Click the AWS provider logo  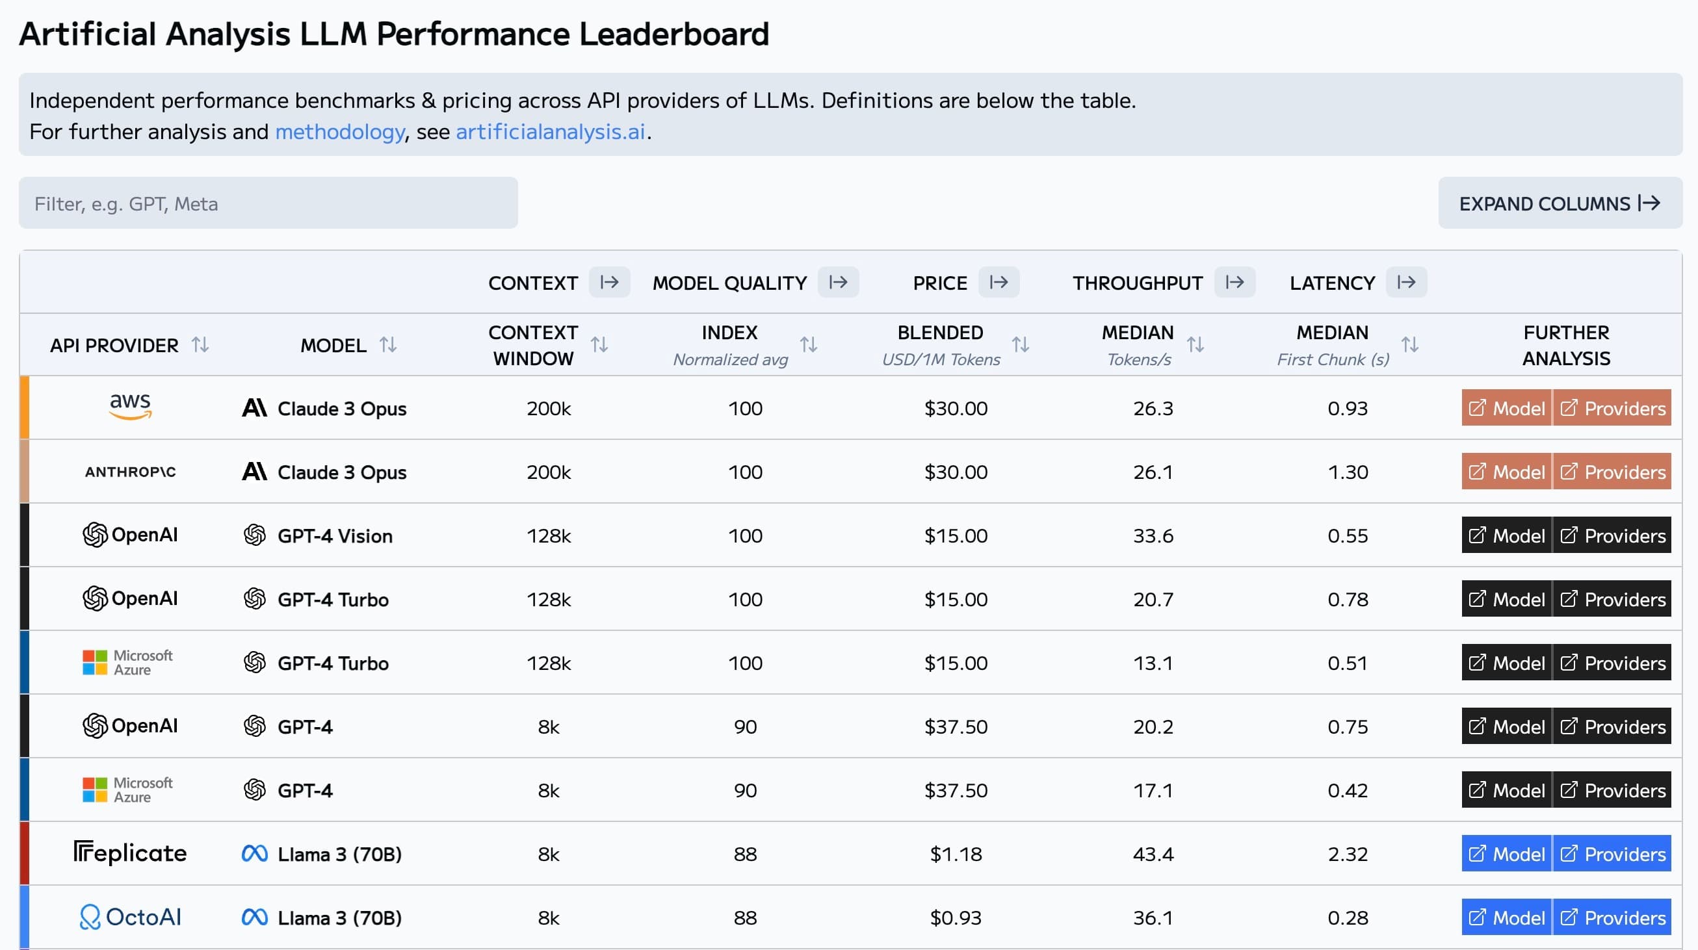click(131, 407)
